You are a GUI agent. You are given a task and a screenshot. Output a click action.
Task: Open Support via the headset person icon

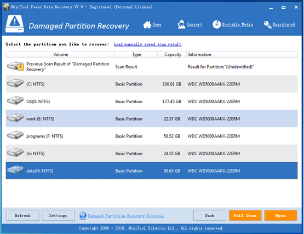click(181, 25)
